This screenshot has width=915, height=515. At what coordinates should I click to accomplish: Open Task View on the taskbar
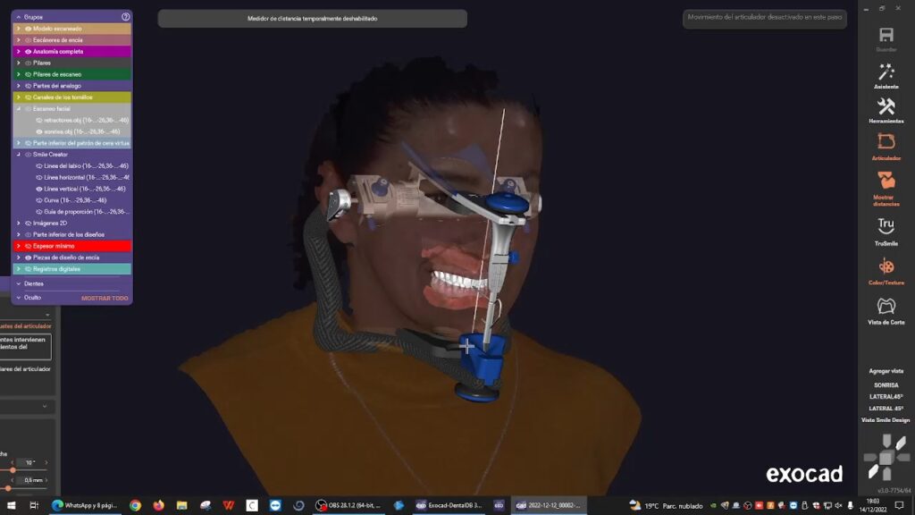point(34,505)
